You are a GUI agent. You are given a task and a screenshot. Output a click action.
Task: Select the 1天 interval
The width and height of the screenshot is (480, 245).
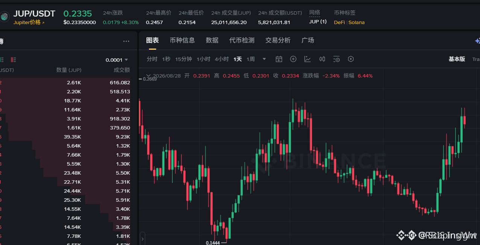coord(238,59)
